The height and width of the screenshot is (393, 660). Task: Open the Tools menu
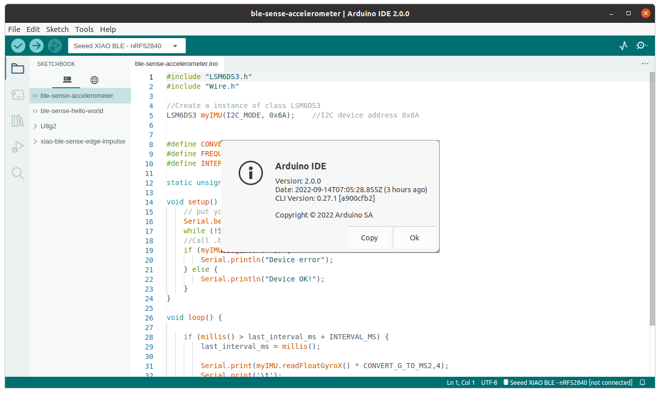[84, 29]
